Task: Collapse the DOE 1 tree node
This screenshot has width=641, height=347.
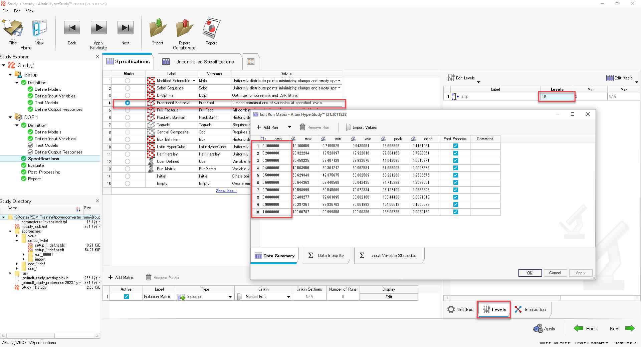Action: coord(10,117)
